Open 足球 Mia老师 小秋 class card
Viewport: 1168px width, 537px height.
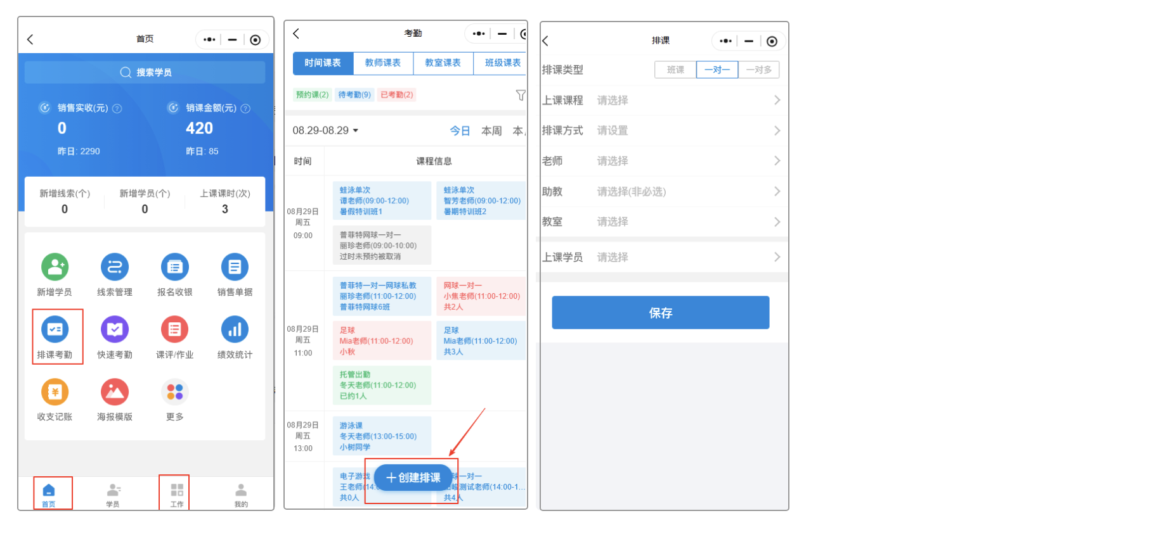[x=382, y=341]
